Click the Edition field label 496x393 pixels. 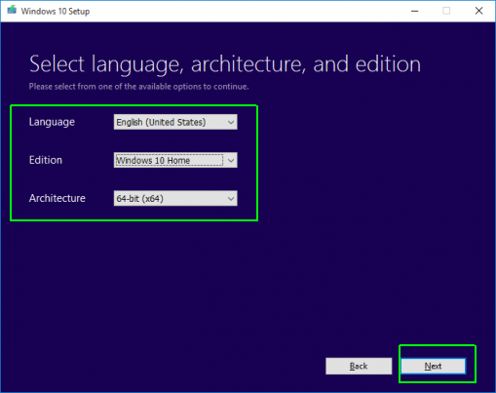pyautogui.click(x=46, y=160)
